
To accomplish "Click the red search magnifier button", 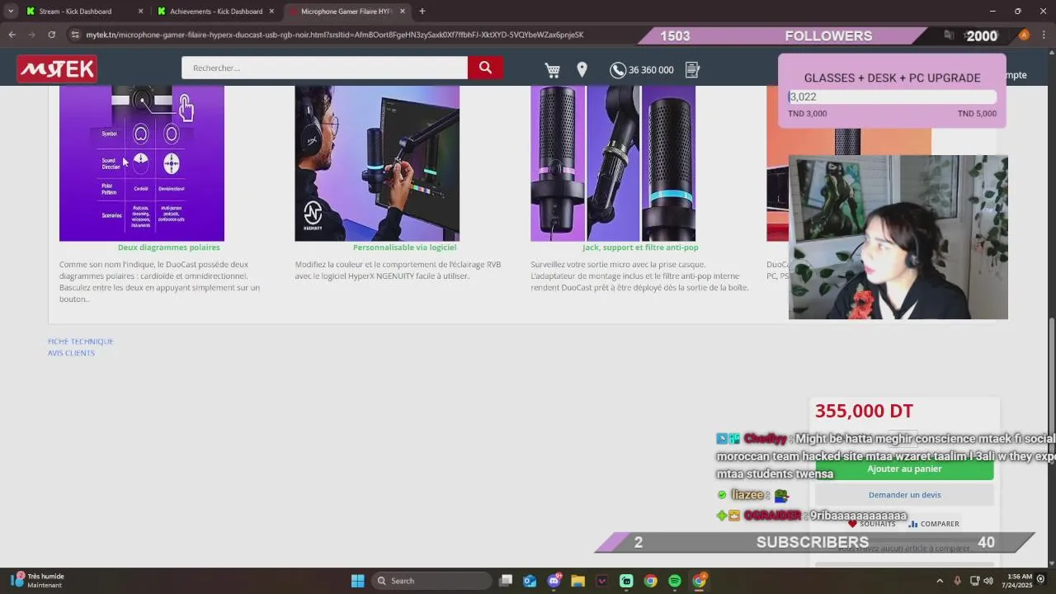I will pyautogui.click(x=485, y=68).
